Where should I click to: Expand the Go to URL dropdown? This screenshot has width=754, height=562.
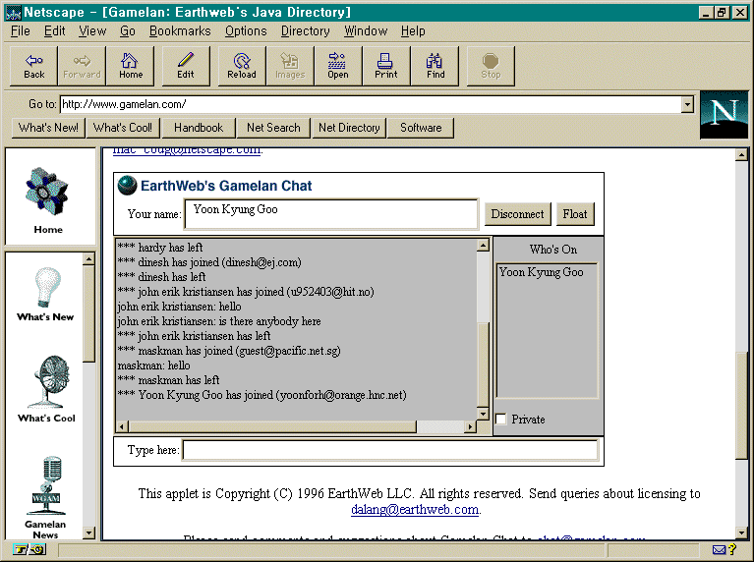point(687,104)
